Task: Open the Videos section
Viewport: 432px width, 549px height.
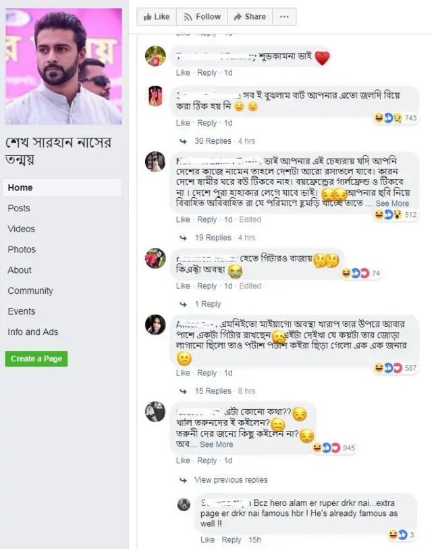Action: (x=20, y=227)
